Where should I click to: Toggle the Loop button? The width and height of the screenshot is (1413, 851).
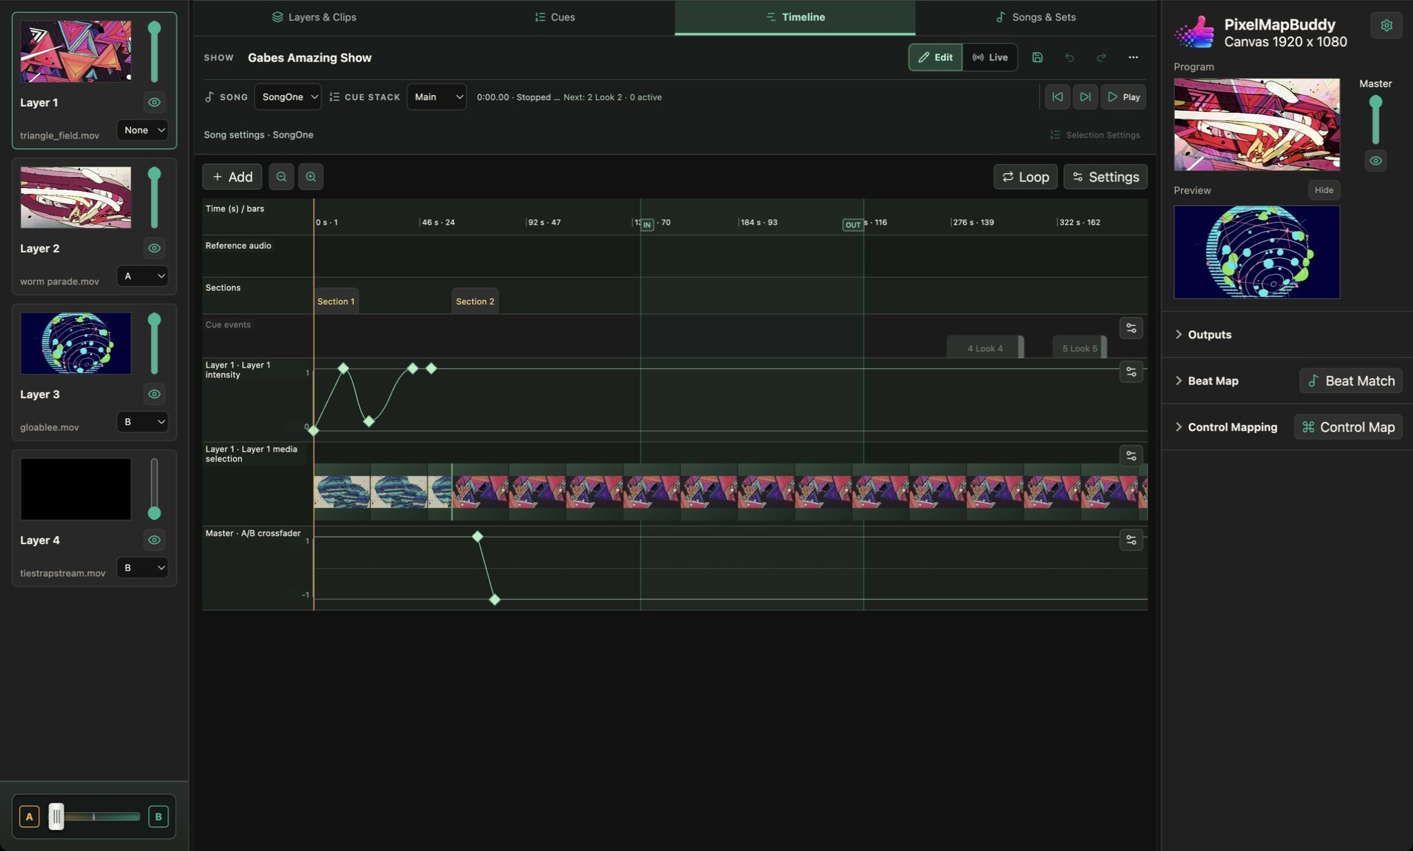[x=1025, y=177]
